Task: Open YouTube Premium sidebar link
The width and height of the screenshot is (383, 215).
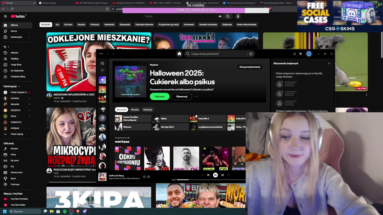Action: pos(17,199)
